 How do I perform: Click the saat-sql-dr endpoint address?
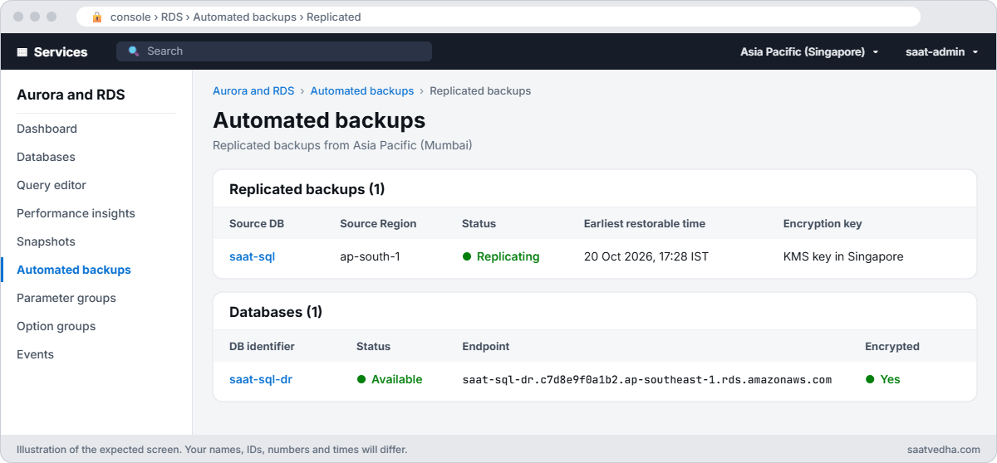point(647,379)
